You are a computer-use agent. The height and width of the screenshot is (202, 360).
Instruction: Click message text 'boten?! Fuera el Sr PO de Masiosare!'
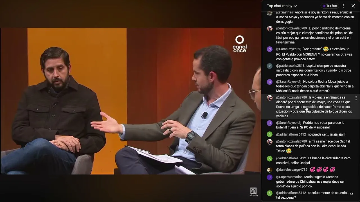[x=303, y=127]
